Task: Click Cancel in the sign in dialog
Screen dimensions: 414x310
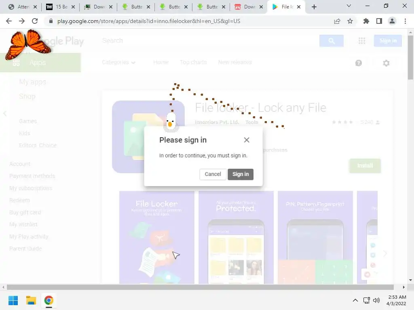Action: (213, 174)
